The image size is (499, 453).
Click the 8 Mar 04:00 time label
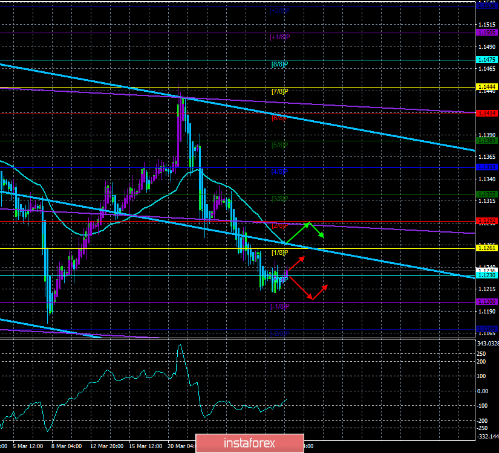(x=67, y=446)
